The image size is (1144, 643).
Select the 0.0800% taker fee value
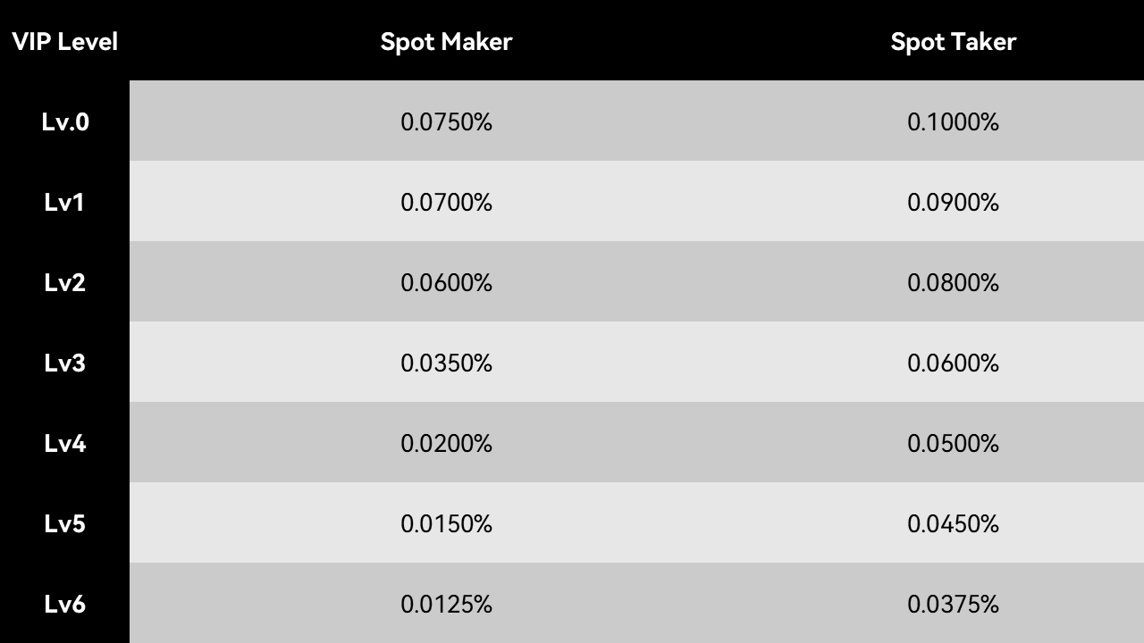(x=953, y=282)
